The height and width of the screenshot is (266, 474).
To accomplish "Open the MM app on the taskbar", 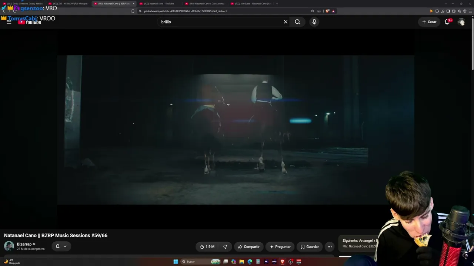I will [x=274, y=262].
